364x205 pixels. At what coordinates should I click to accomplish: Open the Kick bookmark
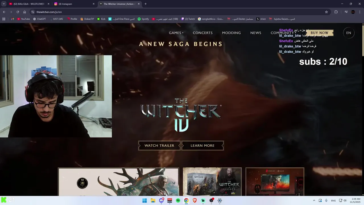pos(101,19)
